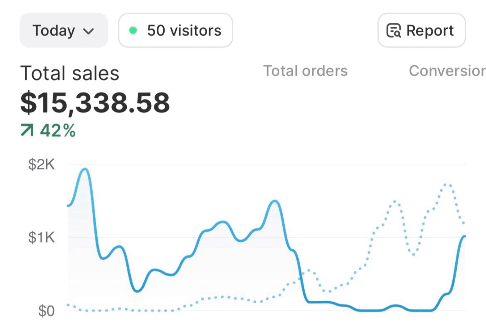Screen dimensions: 486x325
Task: Switch to the Conversion metric tab
Action: [447, 71]
